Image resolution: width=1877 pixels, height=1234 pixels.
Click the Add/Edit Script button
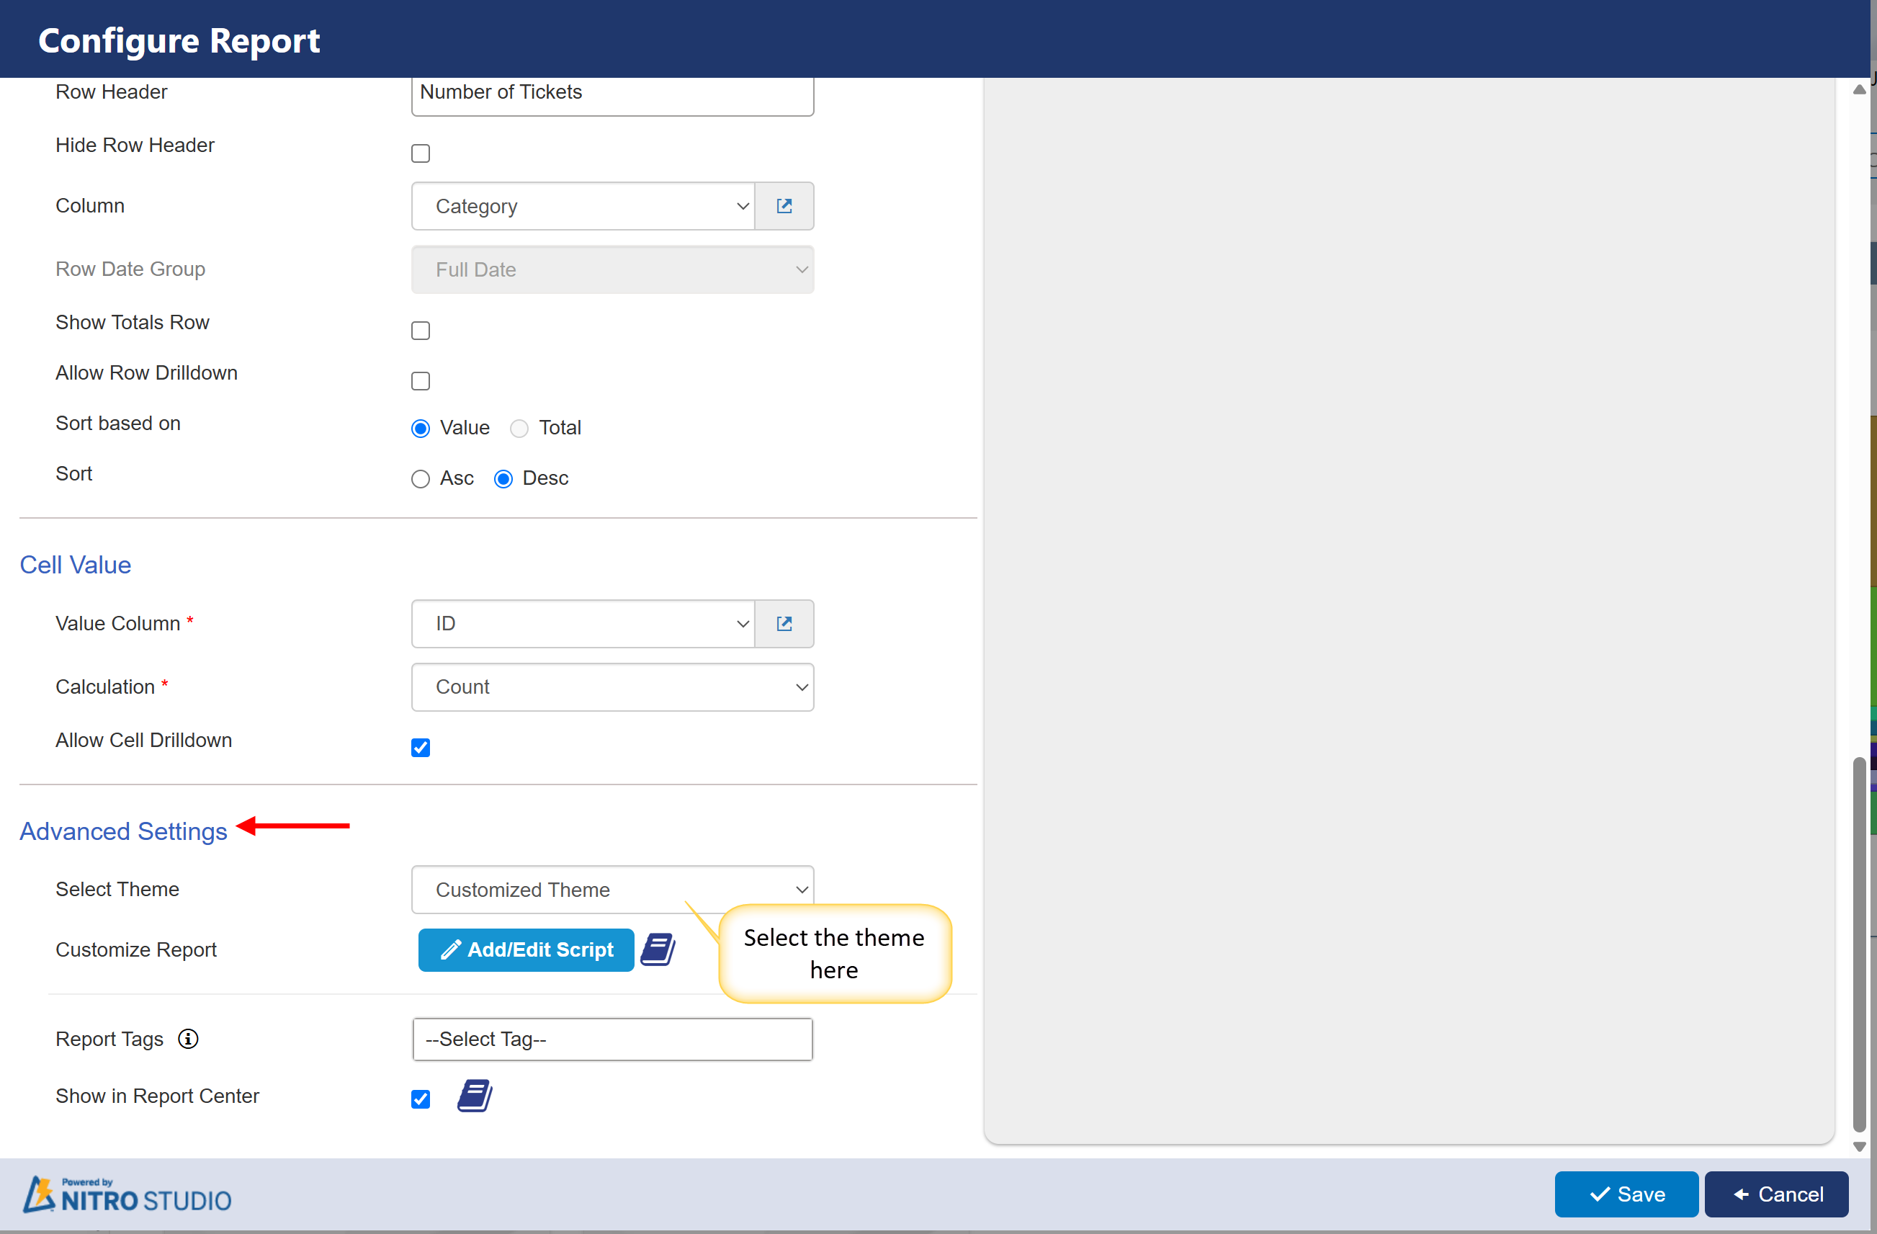[x=526, y=949]
